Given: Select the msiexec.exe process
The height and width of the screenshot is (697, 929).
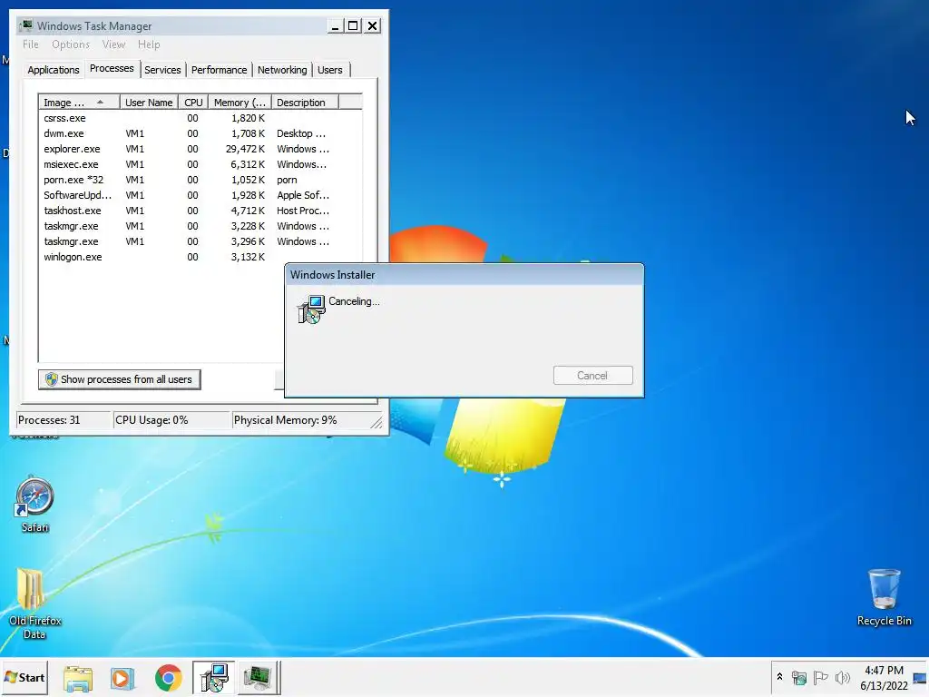Looking at the screenshot, I should (x=200, y=164).
